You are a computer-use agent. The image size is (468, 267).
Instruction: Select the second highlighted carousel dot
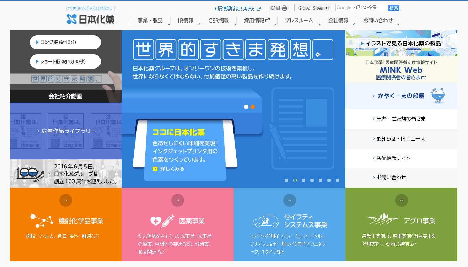click(x=295, y=180)
